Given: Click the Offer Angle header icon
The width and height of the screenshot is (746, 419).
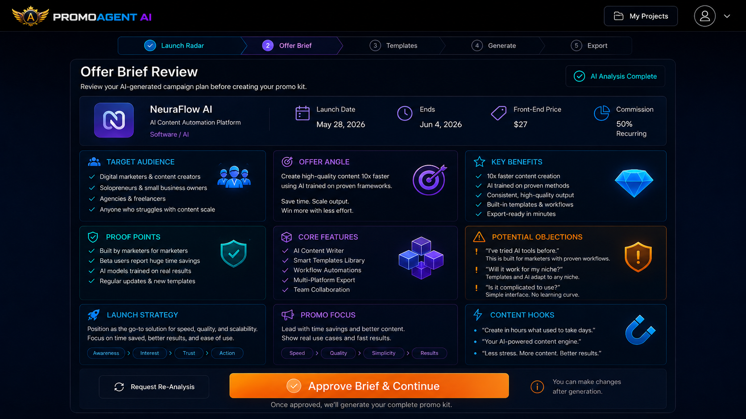Looking at the screenshot, I should [x=287, y=162].
